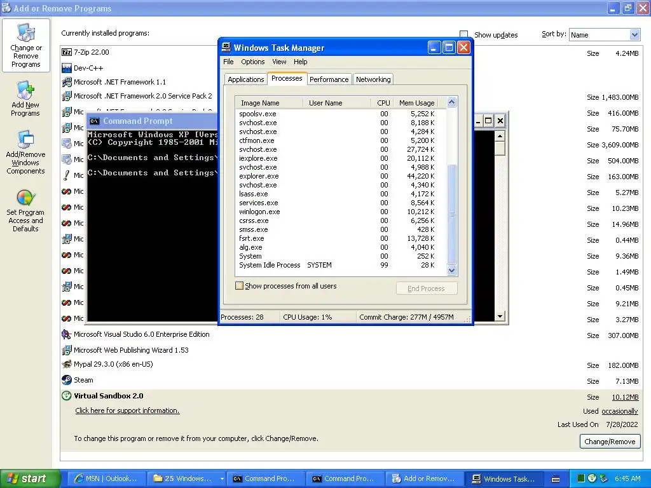The height and width of the screenshot is (488, 651).
Task: Click the Start button
Action: tap(29, 479)
